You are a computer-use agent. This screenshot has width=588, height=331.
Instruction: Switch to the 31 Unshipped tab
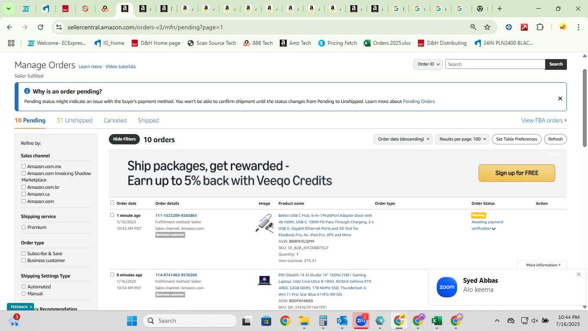coord(74,120)
